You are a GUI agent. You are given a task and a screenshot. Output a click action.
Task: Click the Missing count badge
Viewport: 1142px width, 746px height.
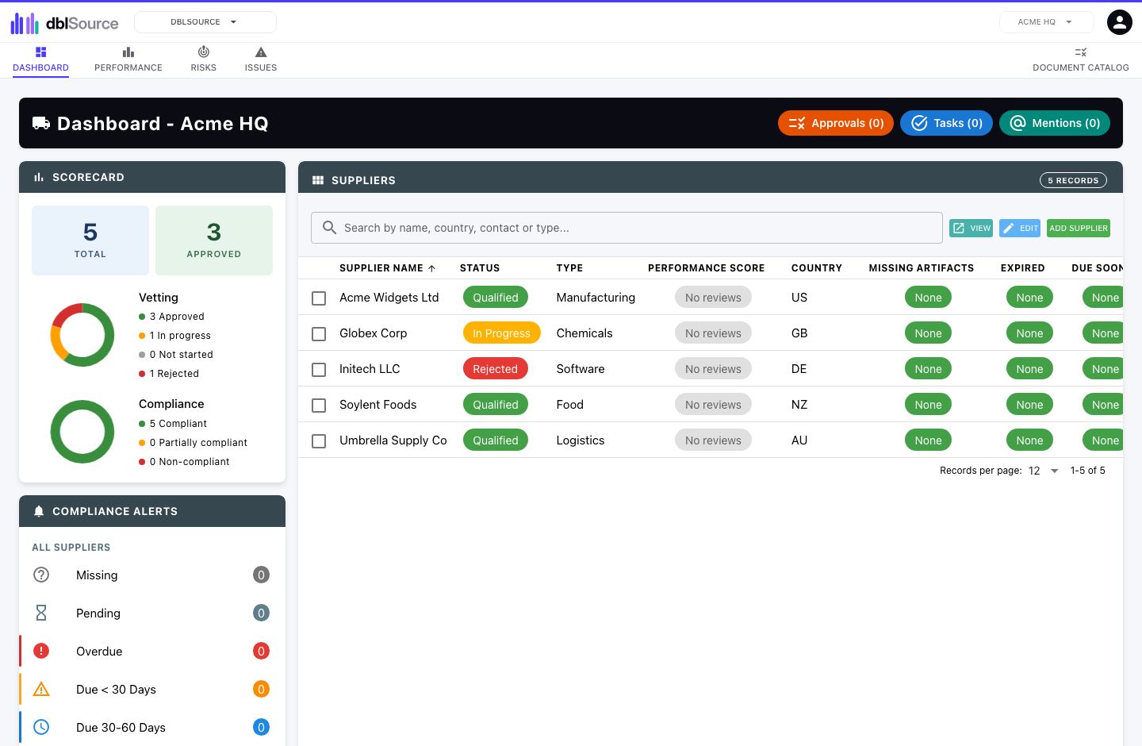coord(261,575)
